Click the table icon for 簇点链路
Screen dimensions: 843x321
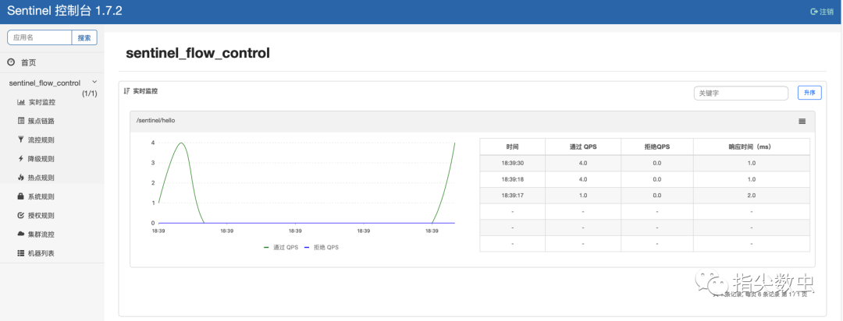(21, 121)
